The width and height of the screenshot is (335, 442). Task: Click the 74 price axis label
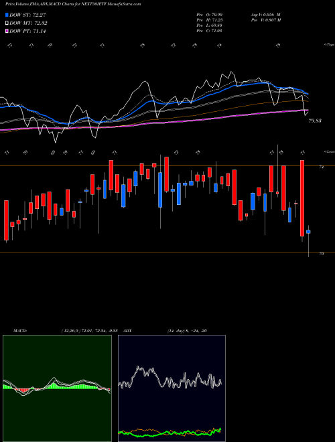pos(321,167)
